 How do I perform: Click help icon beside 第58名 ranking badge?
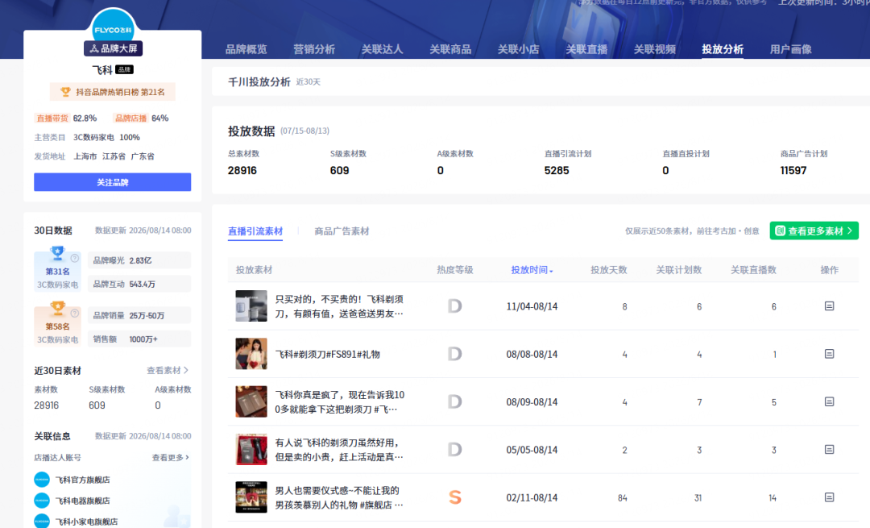74,313
